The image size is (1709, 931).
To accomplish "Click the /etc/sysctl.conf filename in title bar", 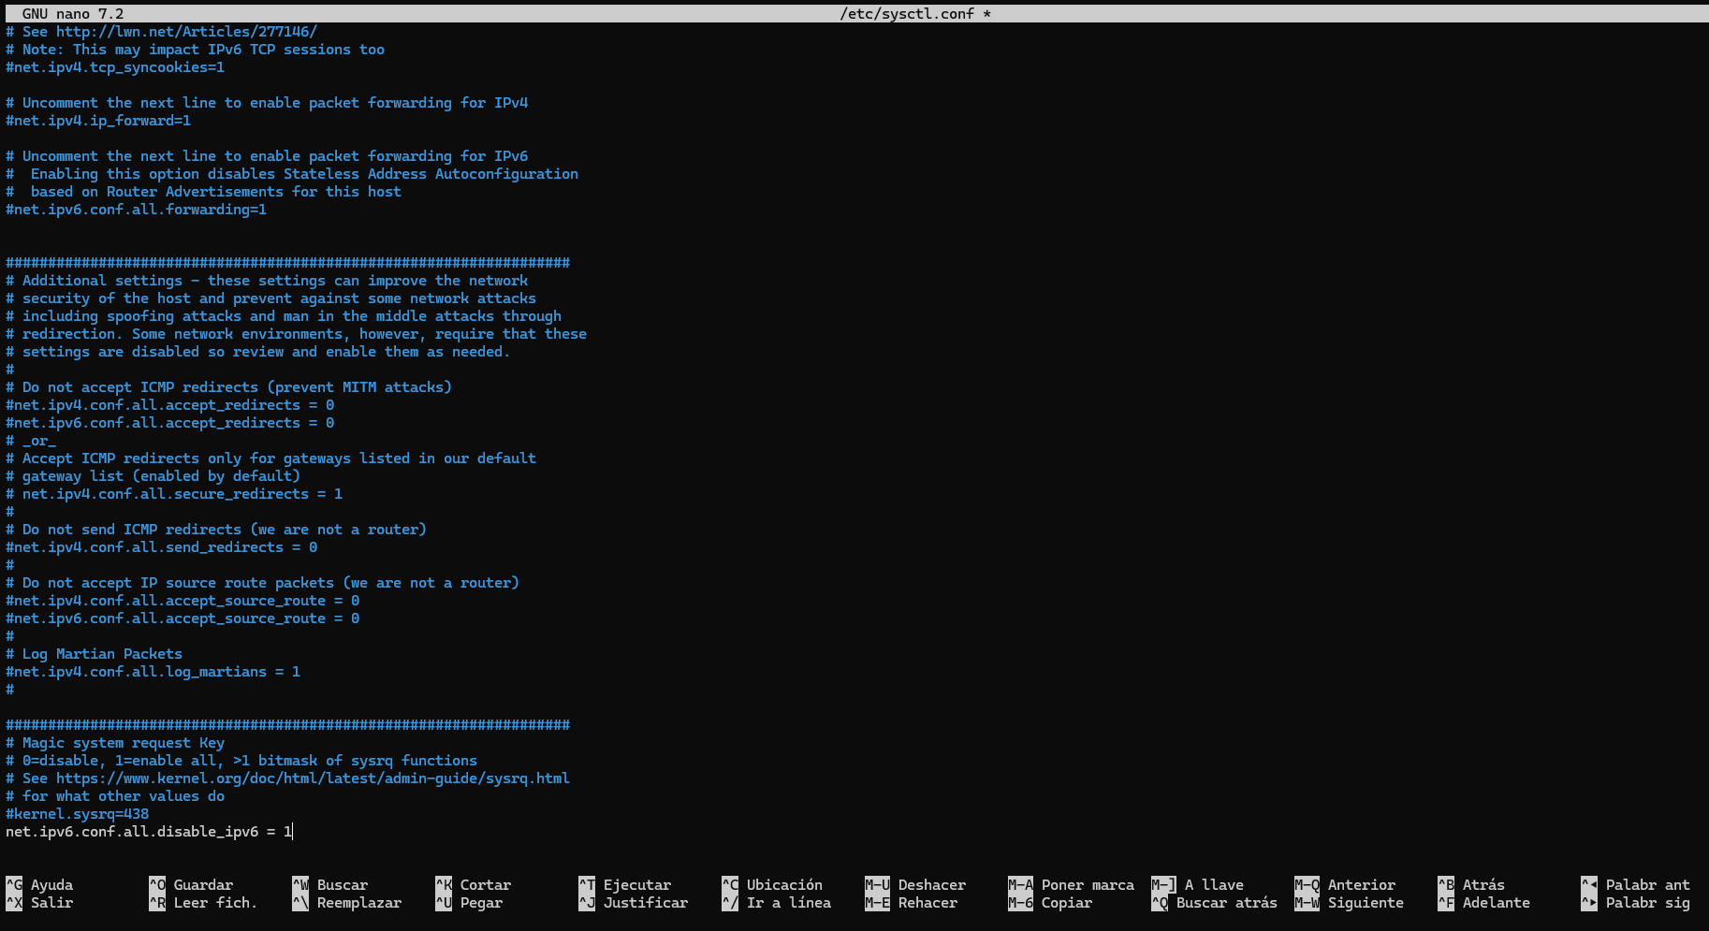I will coord(906,13).
